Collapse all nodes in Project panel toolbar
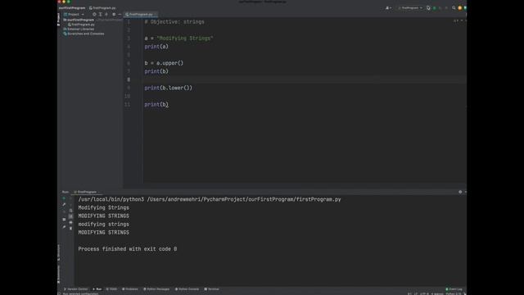 point(106,15)
